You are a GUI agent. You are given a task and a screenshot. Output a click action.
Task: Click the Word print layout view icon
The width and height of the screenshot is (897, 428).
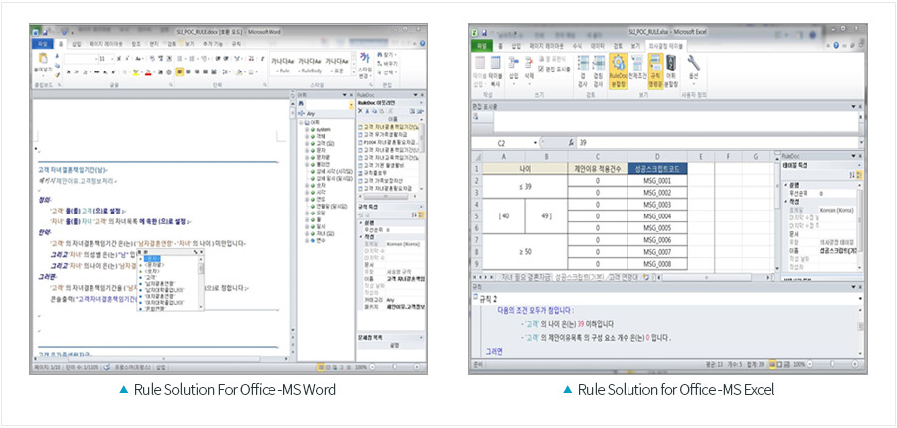tap(321, 368)
